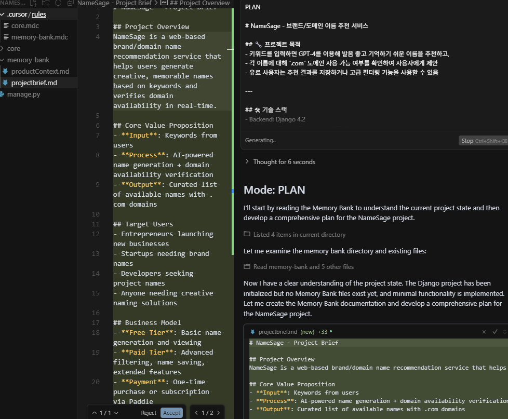
Task: Click the '+33' added lines indicator
Action: tap(323, 332)
